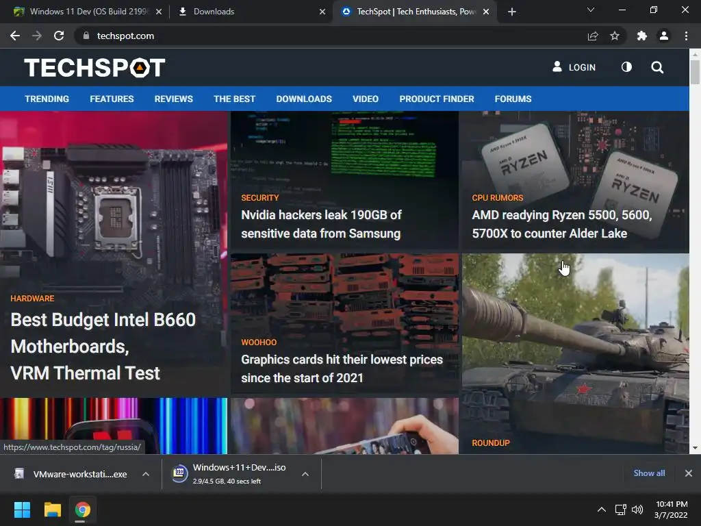701x526 pixels.
Task: Open network status tray icon
Action: click(x=620, y=510)
